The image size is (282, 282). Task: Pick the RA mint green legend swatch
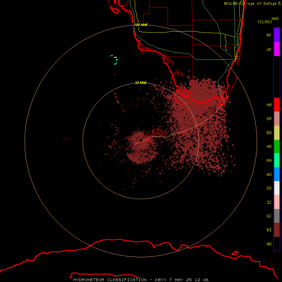click(277, 160)
